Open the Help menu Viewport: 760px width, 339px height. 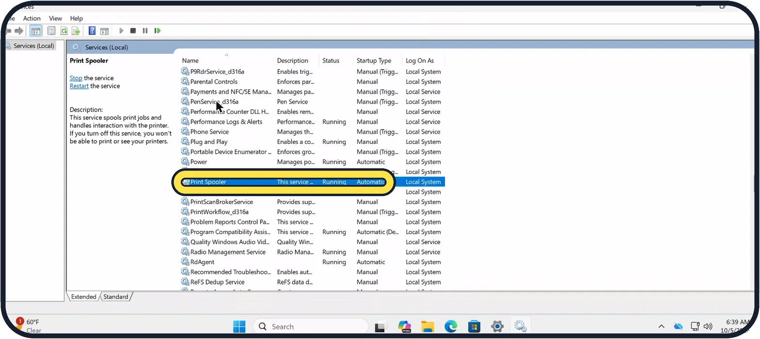(77, 18)
